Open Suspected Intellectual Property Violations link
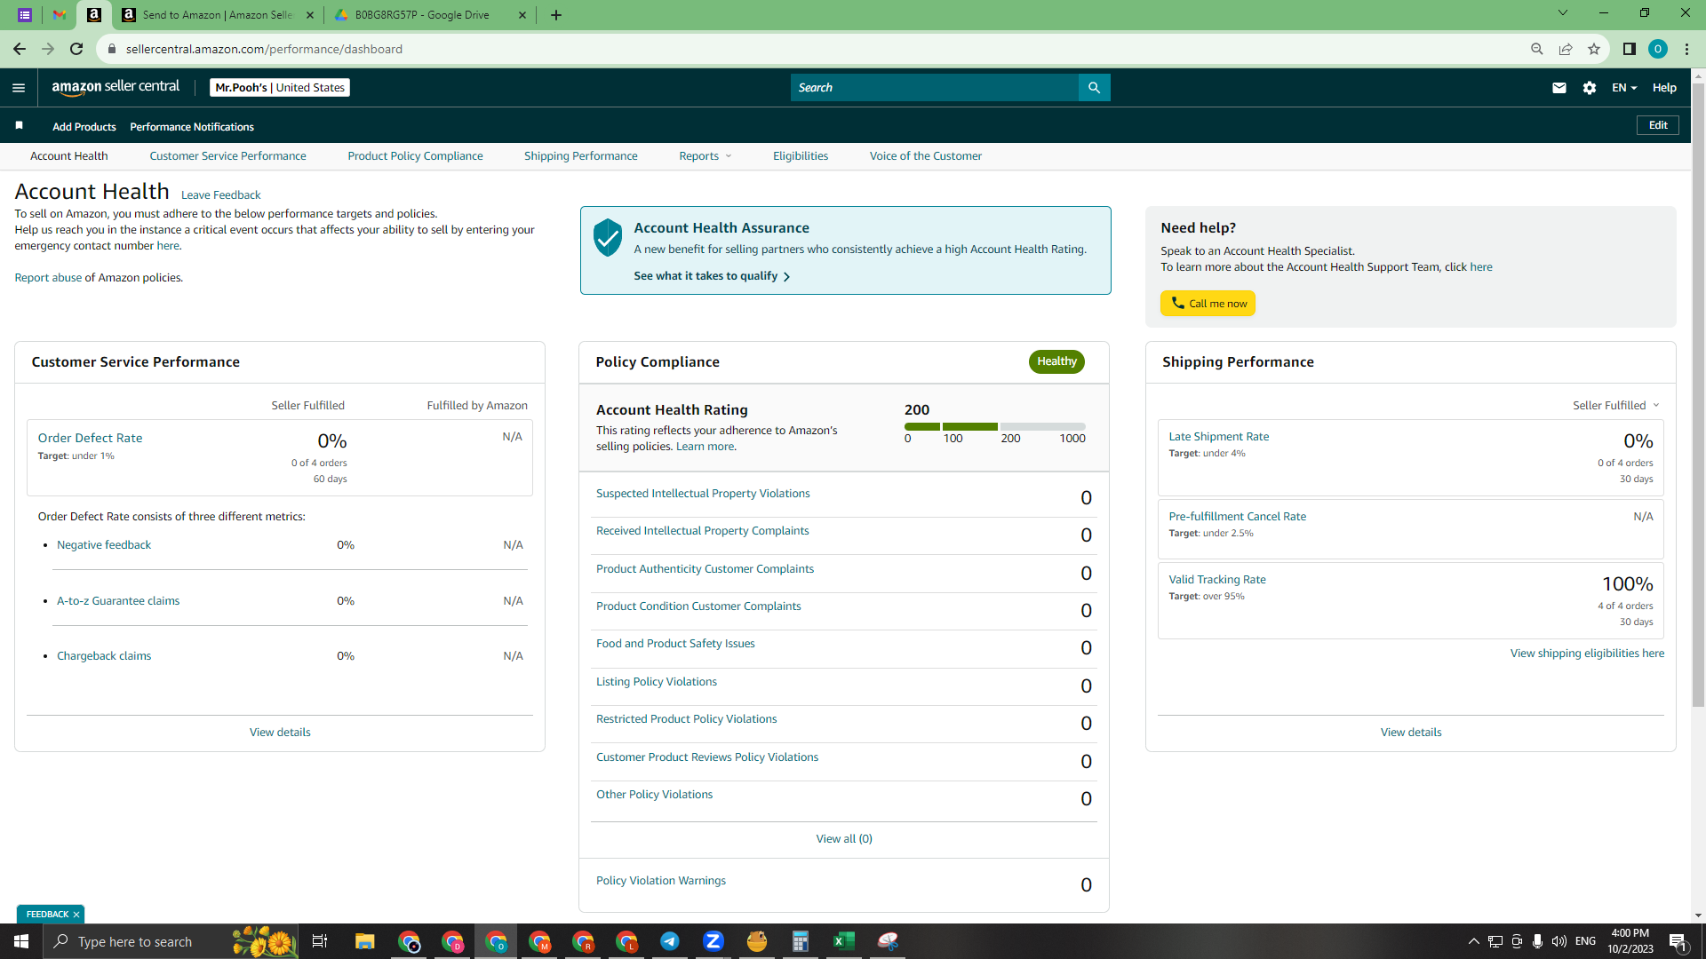Viewport: 1706px width, 959px height. coord(703,494)
